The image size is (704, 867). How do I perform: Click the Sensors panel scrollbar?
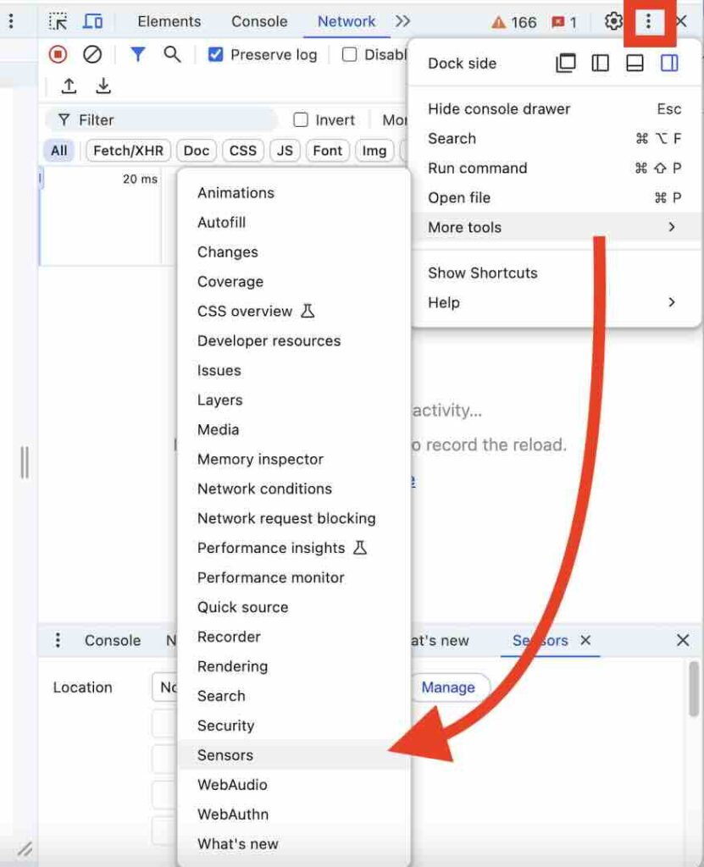point(694,689)
